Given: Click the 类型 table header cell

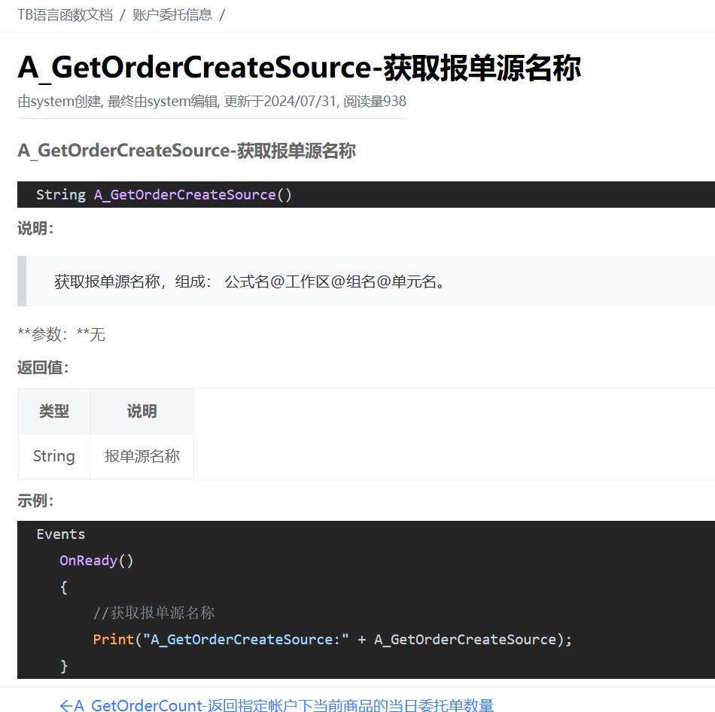Looking at the screenshot, I should click(x=54, y=411).
